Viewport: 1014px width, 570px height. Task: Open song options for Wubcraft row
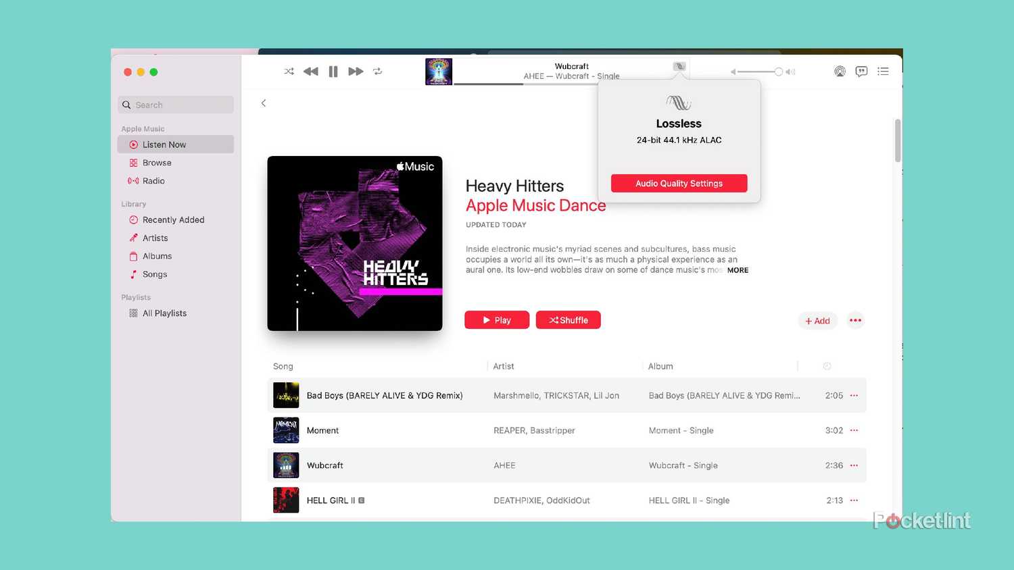pyautogui.click(x=854, y=465)
